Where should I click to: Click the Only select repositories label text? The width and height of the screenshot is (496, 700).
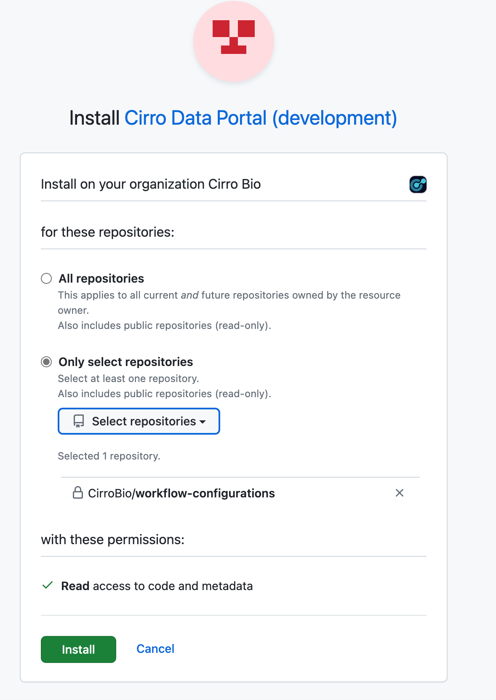pos(126,362)
